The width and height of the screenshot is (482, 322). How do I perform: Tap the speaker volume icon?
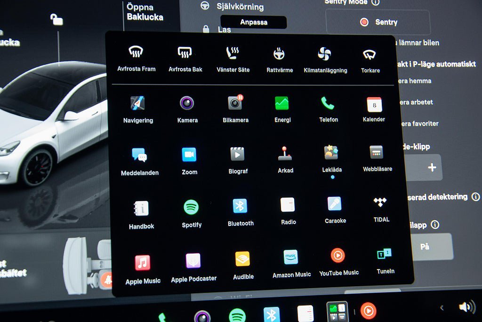(x=466, y=307)
